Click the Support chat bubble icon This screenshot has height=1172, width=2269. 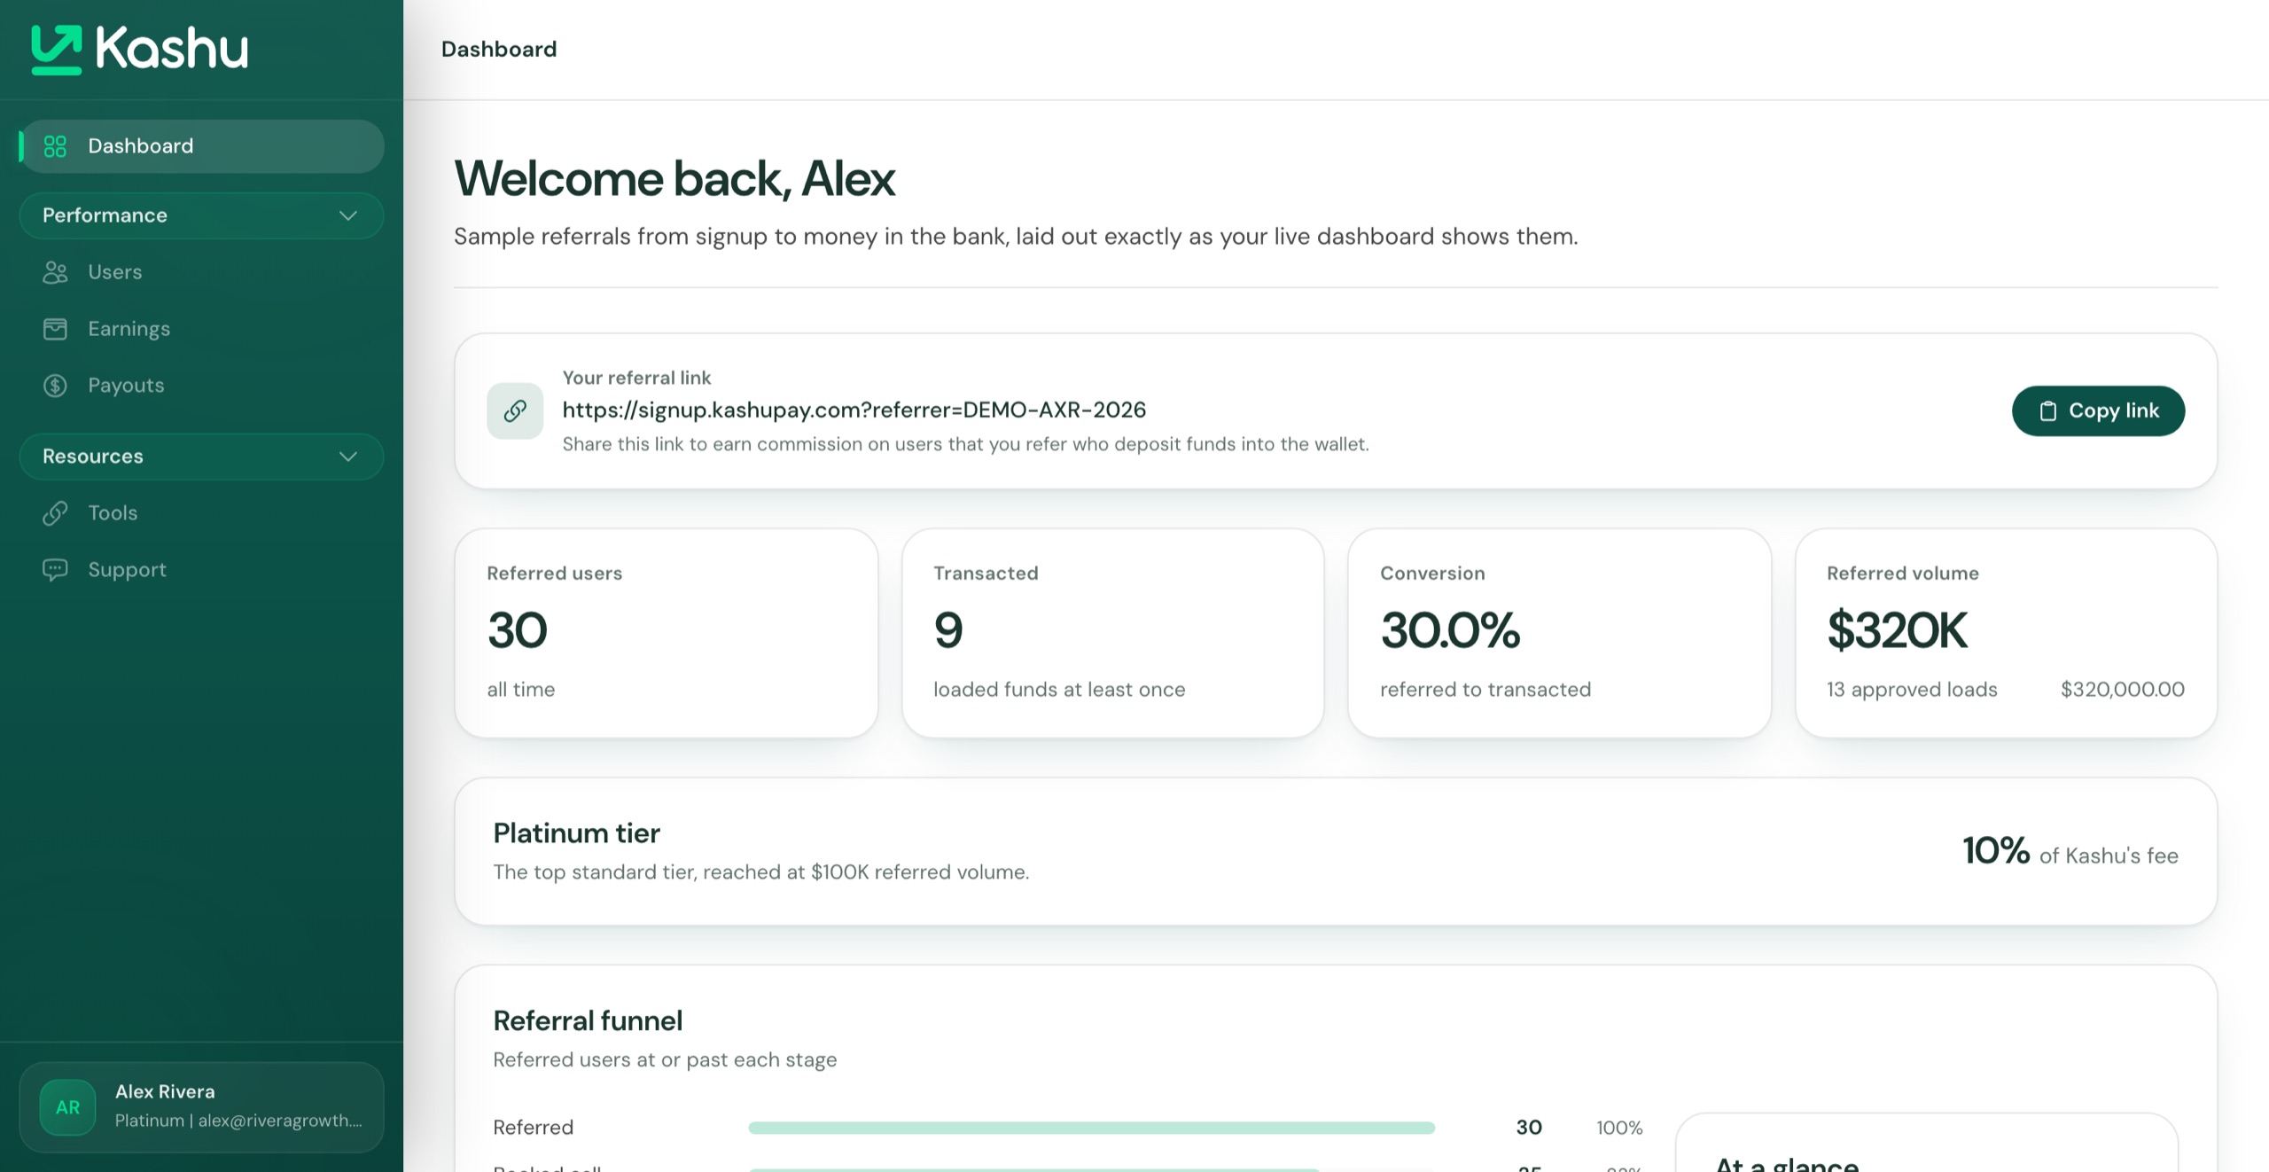coord(55,570)
